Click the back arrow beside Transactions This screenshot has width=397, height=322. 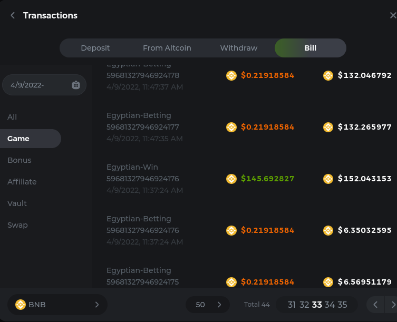coord(13,16)
